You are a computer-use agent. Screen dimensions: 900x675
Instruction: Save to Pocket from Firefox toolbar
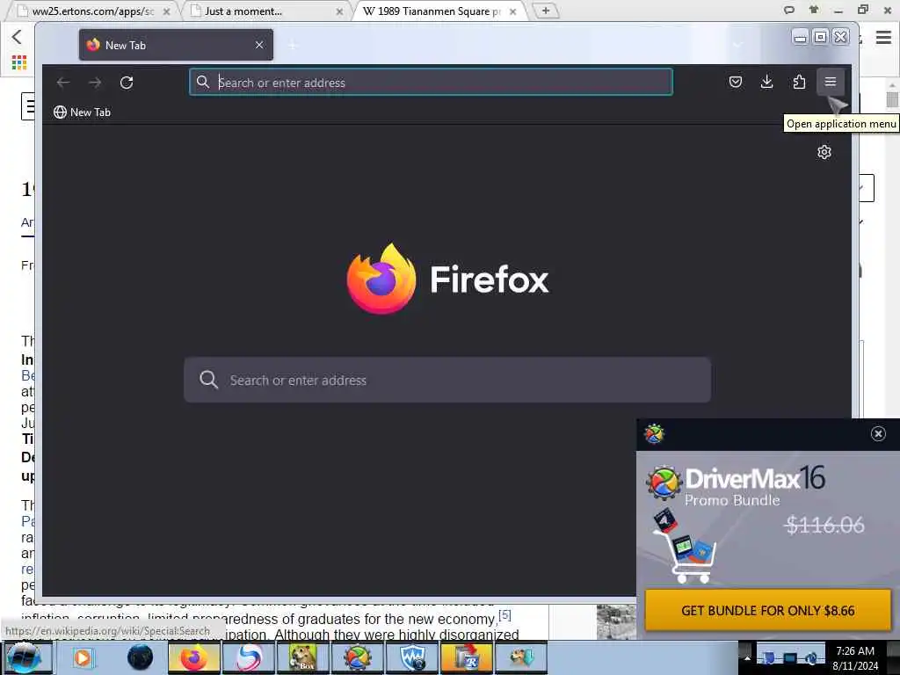[x=736, y=82]
